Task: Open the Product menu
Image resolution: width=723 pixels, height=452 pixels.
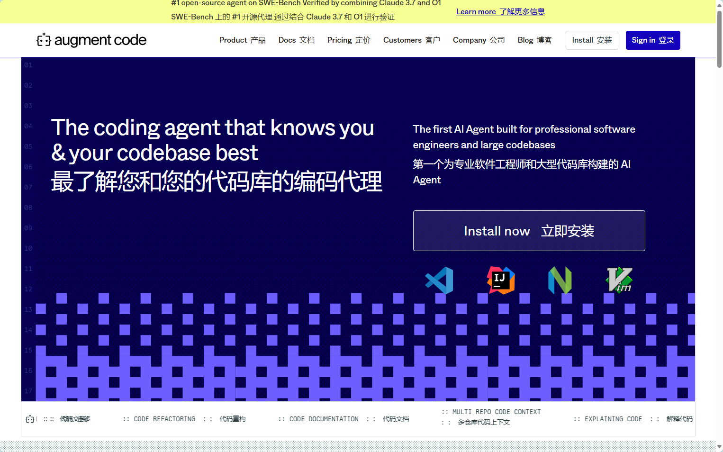Action: (242, 40)
